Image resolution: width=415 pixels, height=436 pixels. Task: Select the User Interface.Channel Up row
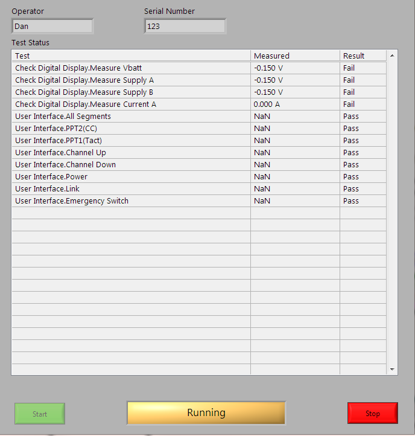(x=199, y=153)
